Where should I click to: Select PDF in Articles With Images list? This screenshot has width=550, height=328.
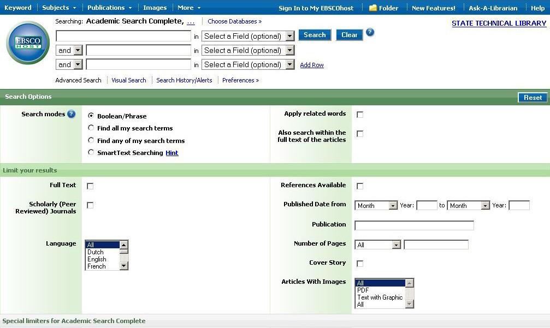pyautogui.click(x=363, y=290)
